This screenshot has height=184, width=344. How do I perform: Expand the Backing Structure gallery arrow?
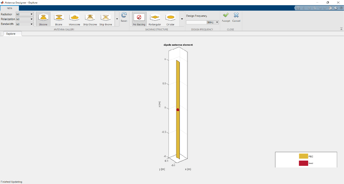pyautogui.click(x=182, y=19)
